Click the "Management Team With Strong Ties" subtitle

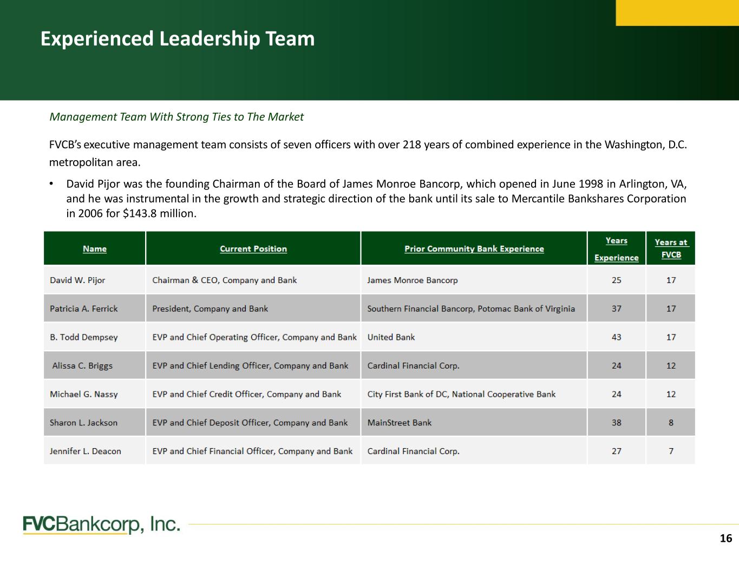point(176,117)
